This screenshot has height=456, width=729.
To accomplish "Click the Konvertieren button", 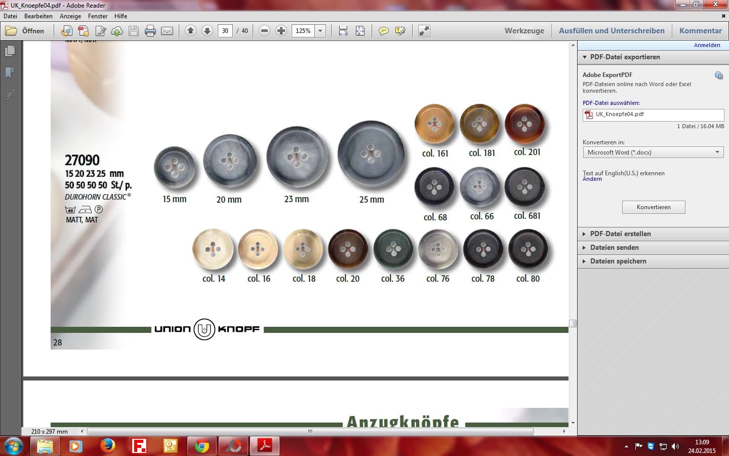I will click(654, 207).
